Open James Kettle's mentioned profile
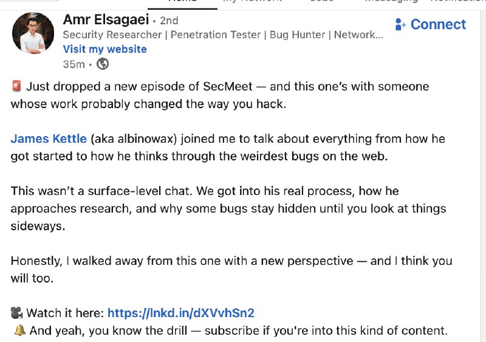 coord(49,139)
